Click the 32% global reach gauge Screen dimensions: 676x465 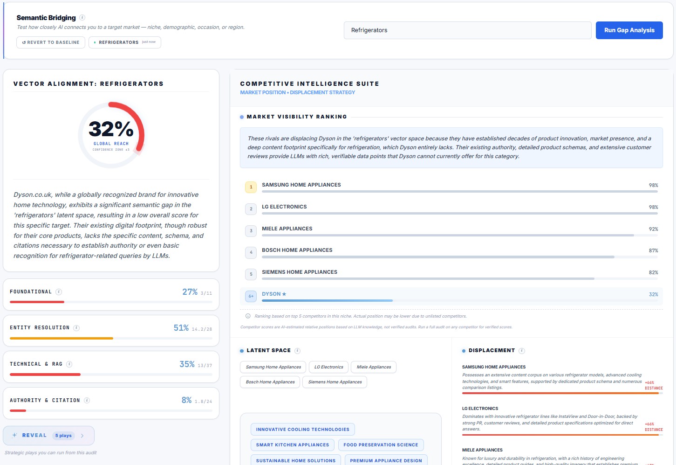tap(111, 135)
